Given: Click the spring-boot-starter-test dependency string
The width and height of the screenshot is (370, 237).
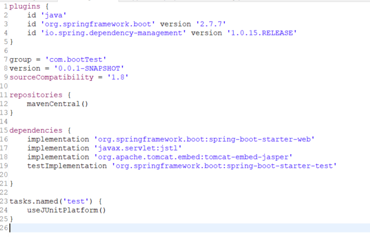Looking at the screenshot, I should coord(224,166).
